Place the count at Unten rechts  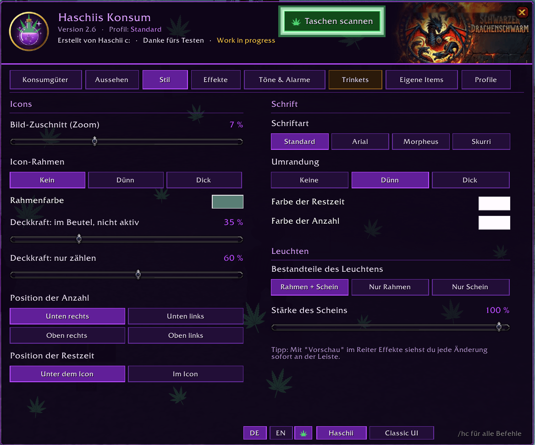(67, 316)
